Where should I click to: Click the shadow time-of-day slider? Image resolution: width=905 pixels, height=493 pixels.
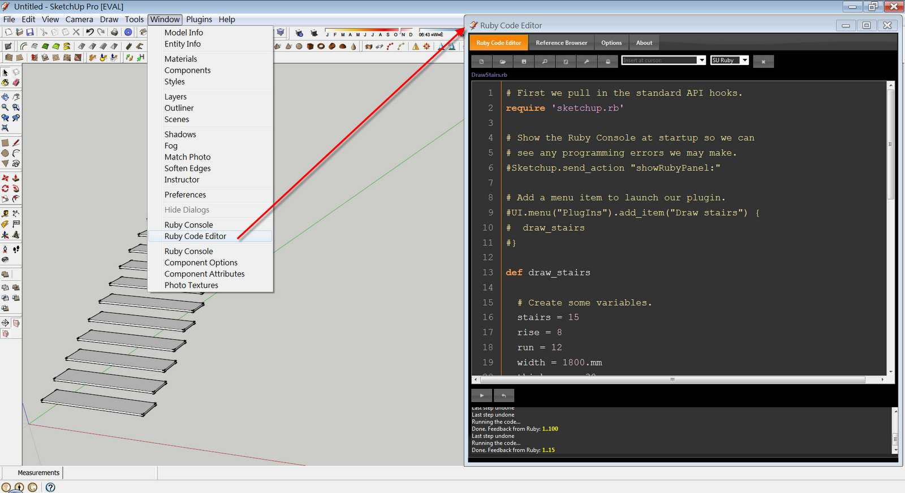click(x=441, y=29)
